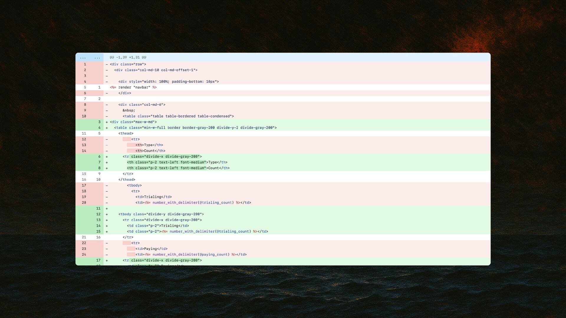Click the right ellipsis in the hunk header
566x318 pixels.
[97, 58]
